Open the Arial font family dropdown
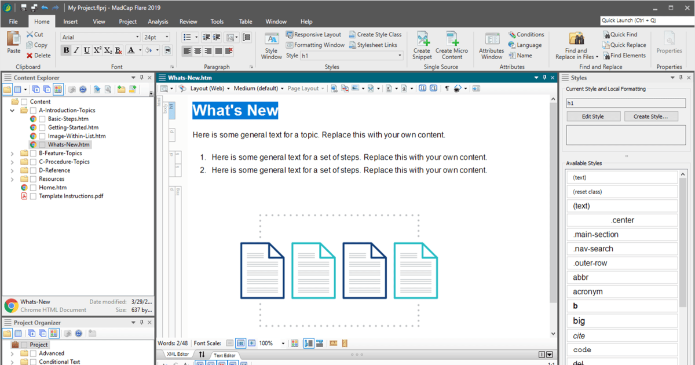This screenshot has width=695, height=365. click(137, 37)
